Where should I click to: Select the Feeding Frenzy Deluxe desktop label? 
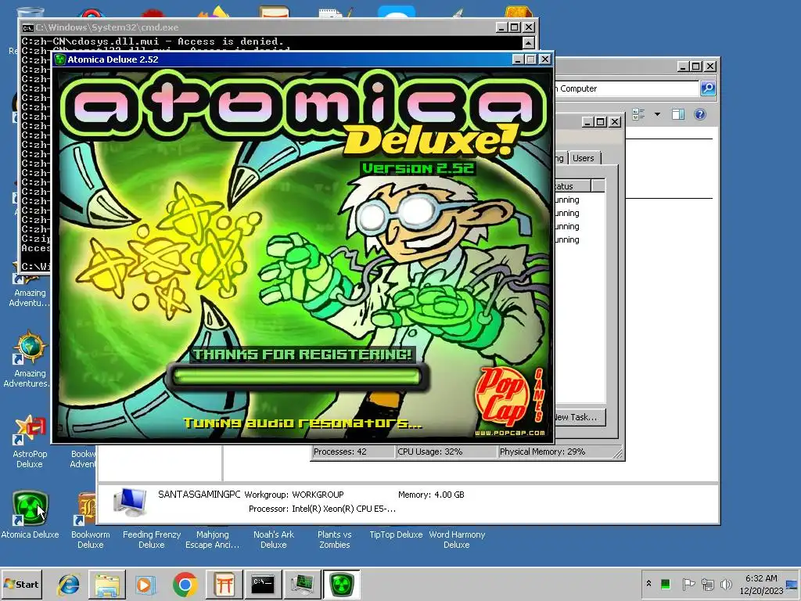pyautogui.click(x=152, y=540)
